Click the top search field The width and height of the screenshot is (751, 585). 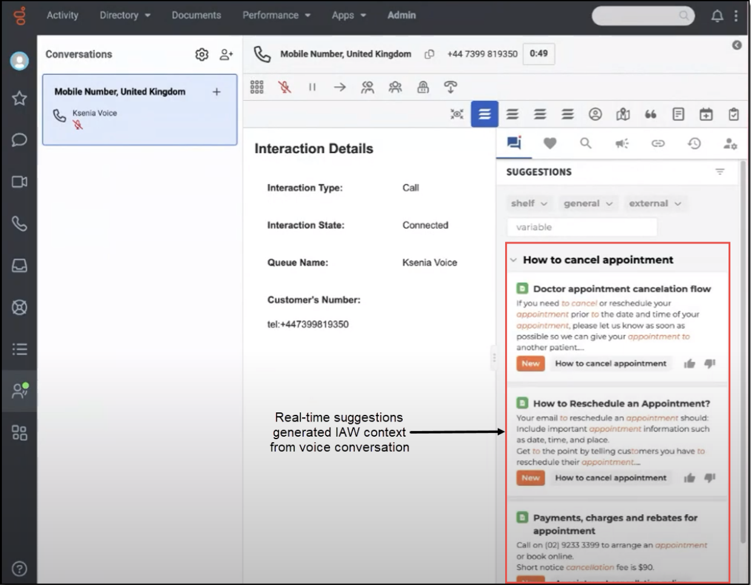[643, 16]
